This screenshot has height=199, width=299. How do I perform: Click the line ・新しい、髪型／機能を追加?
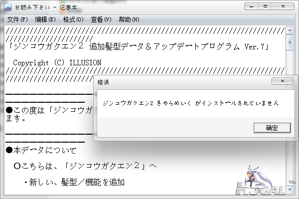click(x=75, y=183)
